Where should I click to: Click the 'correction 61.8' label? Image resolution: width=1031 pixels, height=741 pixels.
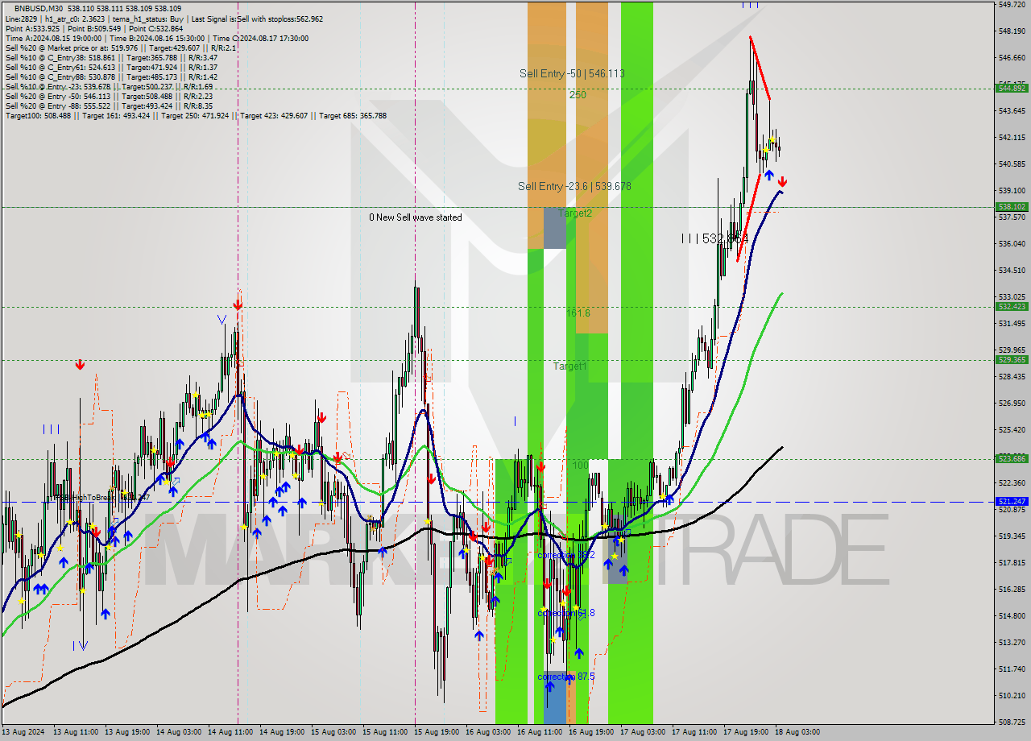coord(566,613)
